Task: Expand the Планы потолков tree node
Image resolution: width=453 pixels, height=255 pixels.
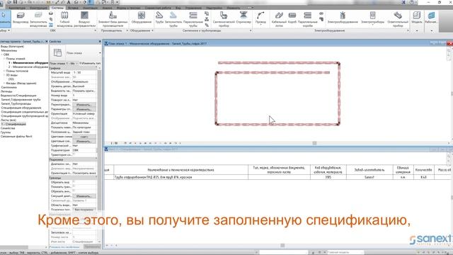Action: click(x=4, y=71)
